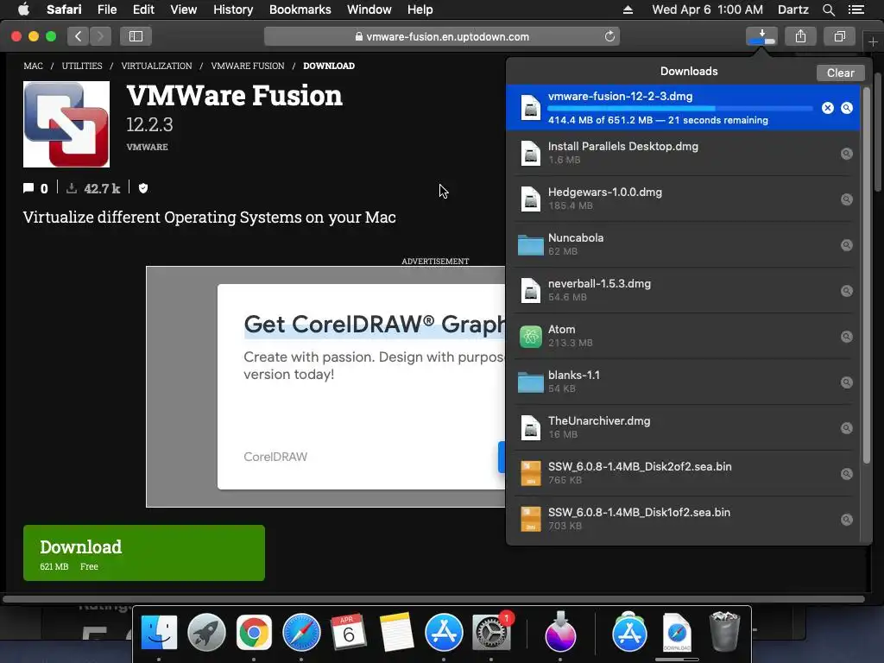Viewport: 884px width, 663px height.
Task: Click the horizontal page scrollbar
Action: (433, 599)
